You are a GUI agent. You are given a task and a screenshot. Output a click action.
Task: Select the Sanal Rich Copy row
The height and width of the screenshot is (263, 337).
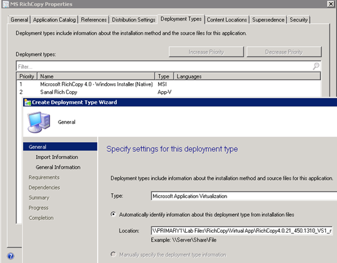[x=168, y=92]
